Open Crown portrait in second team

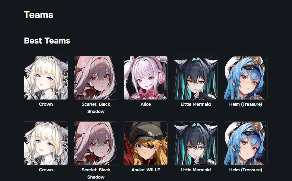point(46,143)
